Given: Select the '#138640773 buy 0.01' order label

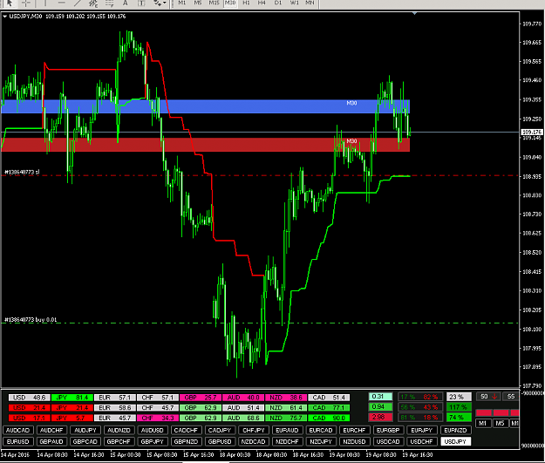Looking at the screenshot, I should click(31, 320).
